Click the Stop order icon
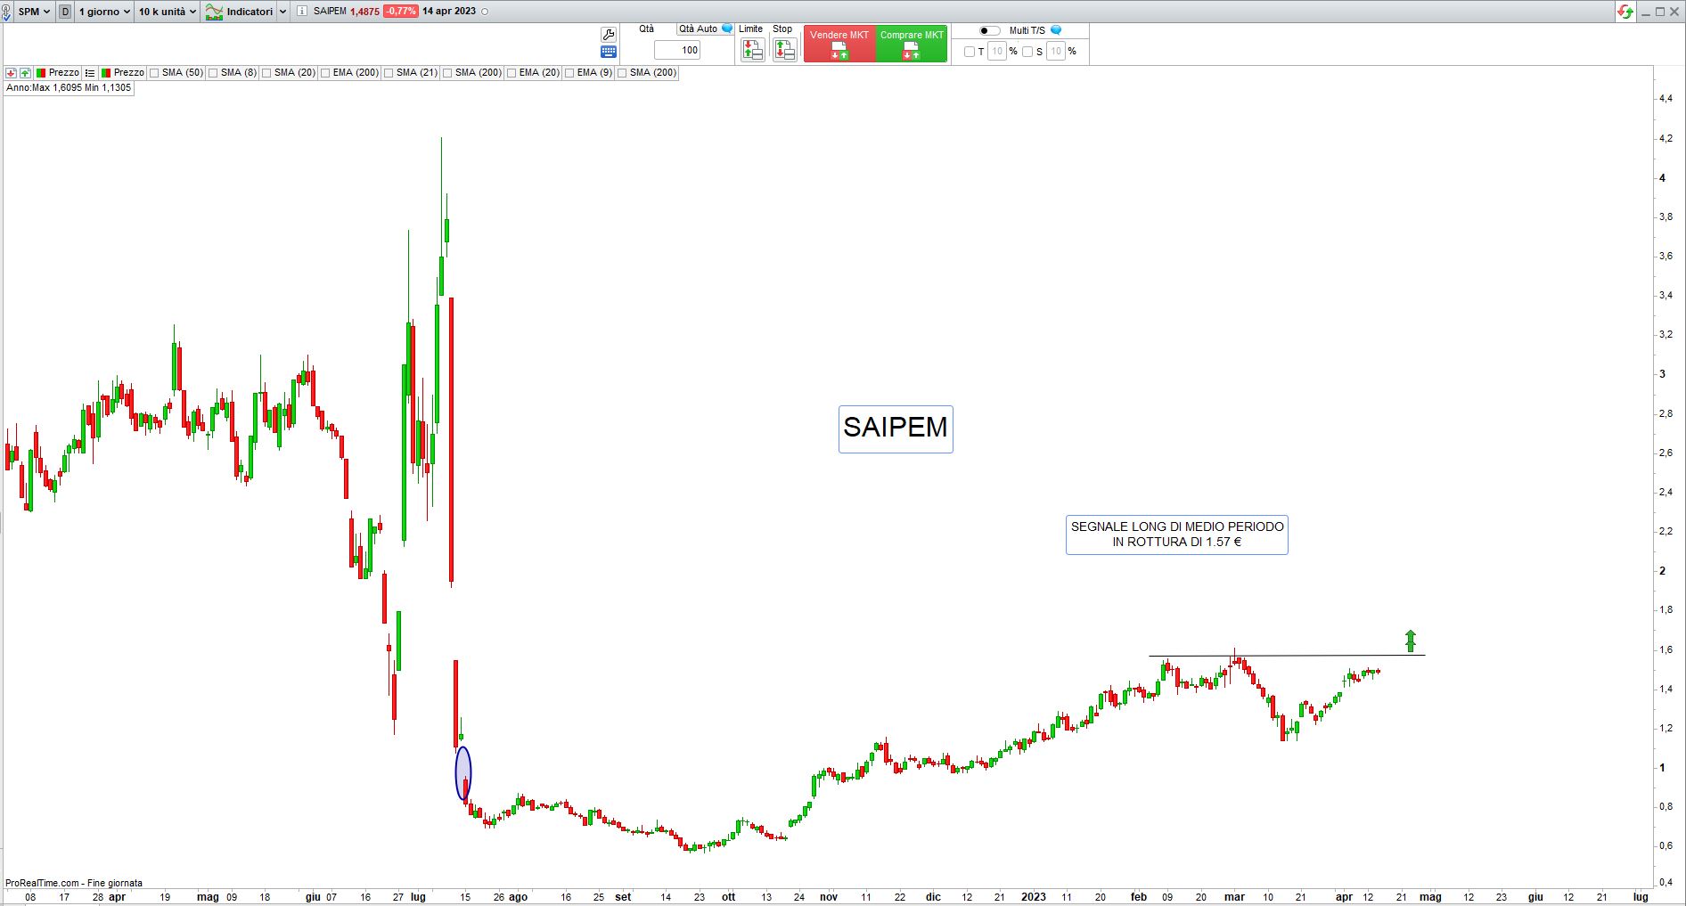1686x906 pixels. pyautogui.click(x=784, y=51)
